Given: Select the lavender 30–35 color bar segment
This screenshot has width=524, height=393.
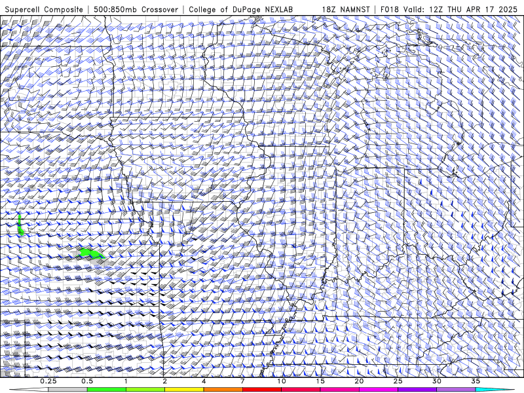Looking at the screenshot, I should click(456, 390).
